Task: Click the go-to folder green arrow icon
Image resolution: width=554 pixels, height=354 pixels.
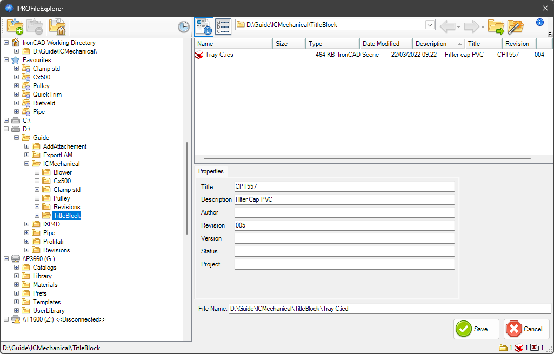Action: coord(496,26)
